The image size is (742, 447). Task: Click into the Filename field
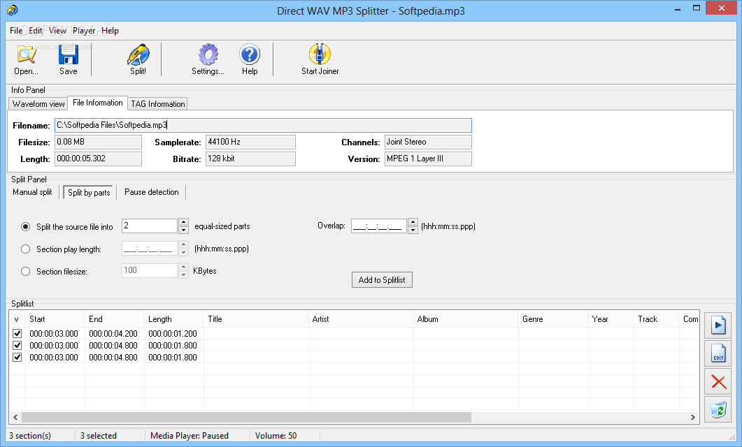click(263, 125)
